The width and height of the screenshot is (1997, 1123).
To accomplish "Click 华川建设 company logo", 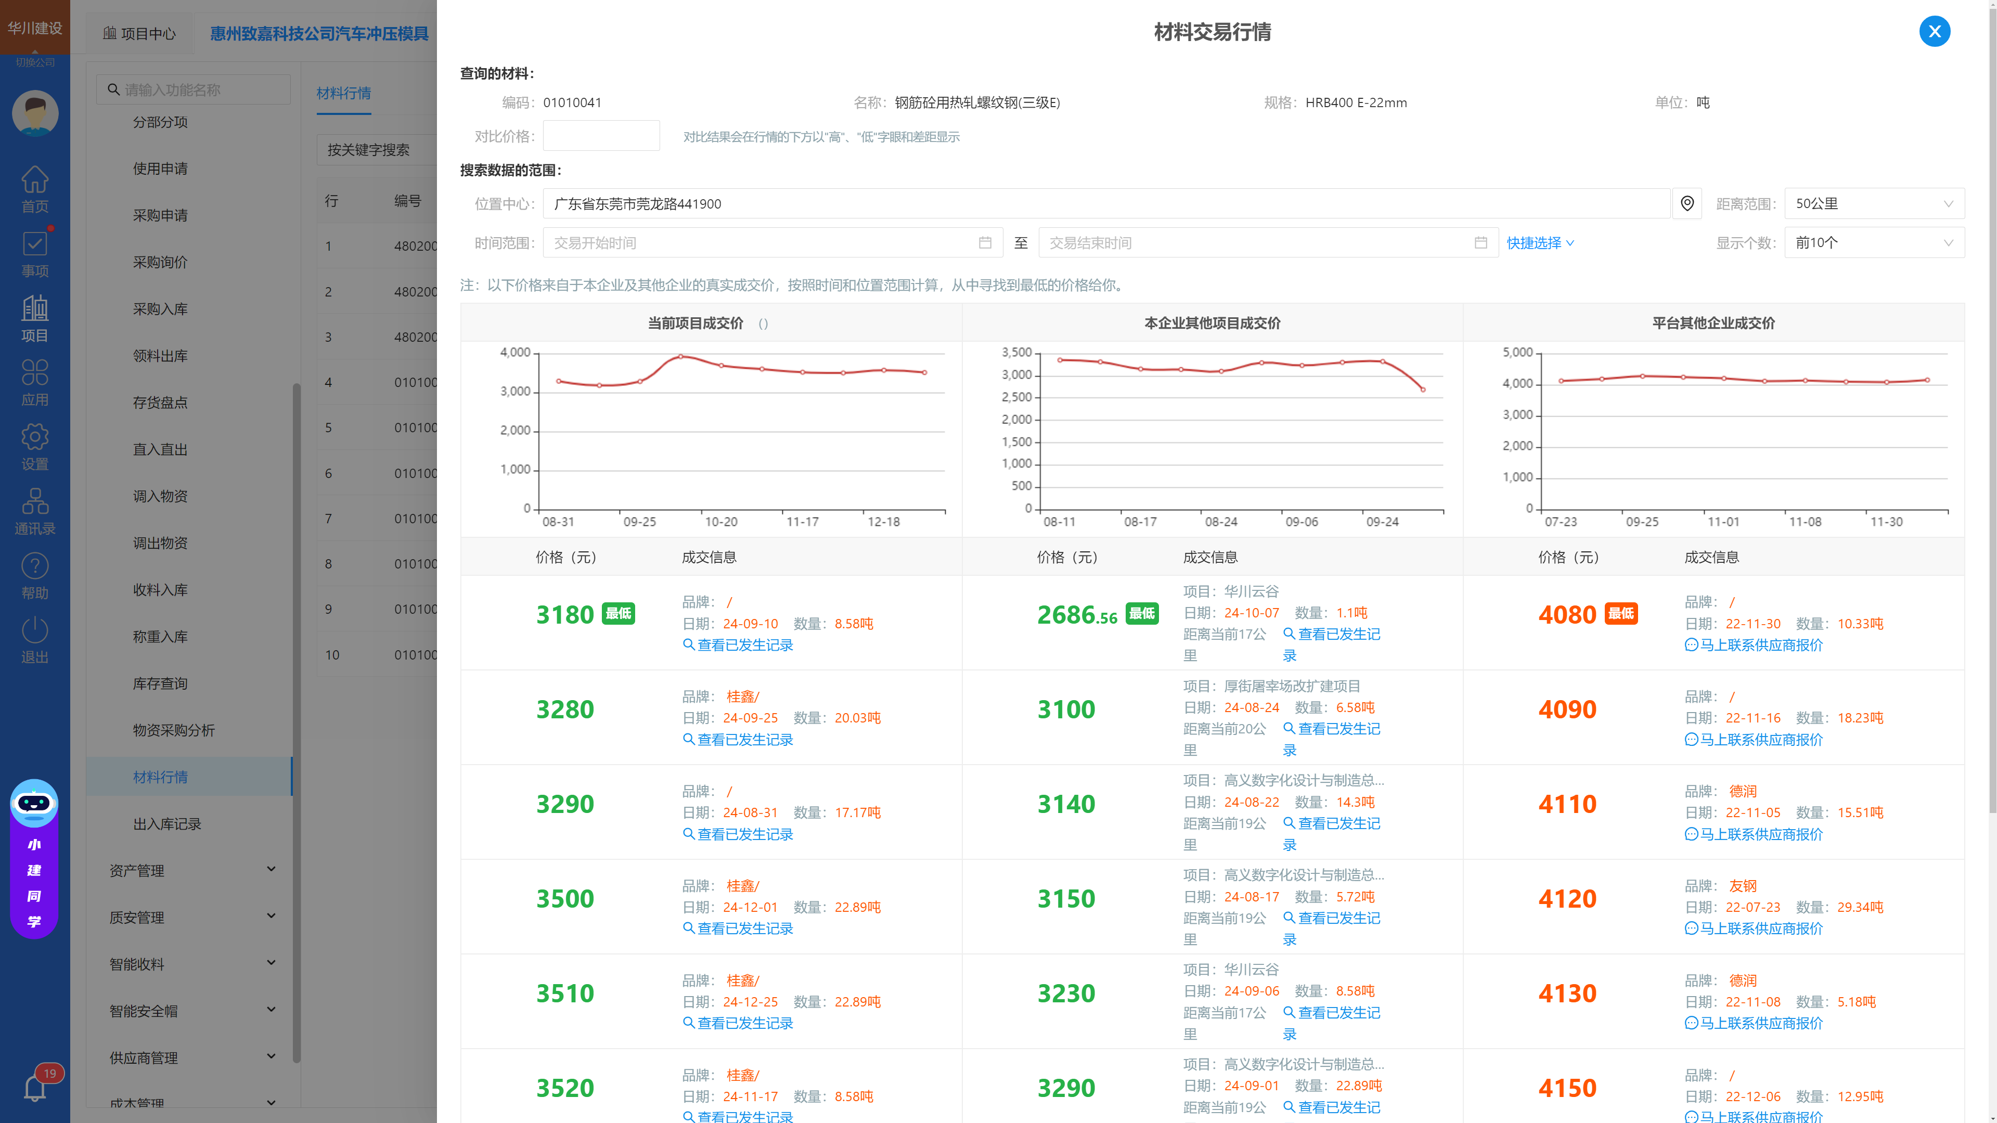I will 35,27.
